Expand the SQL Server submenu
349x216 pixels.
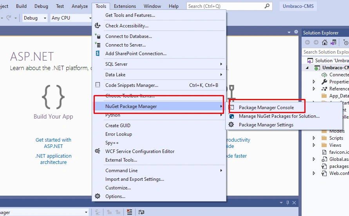pos(159,64)
